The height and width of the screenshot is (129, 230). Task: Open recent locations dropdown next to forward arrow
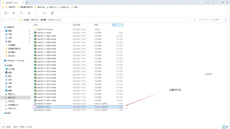pyautogui.click(x=10, y=19)
